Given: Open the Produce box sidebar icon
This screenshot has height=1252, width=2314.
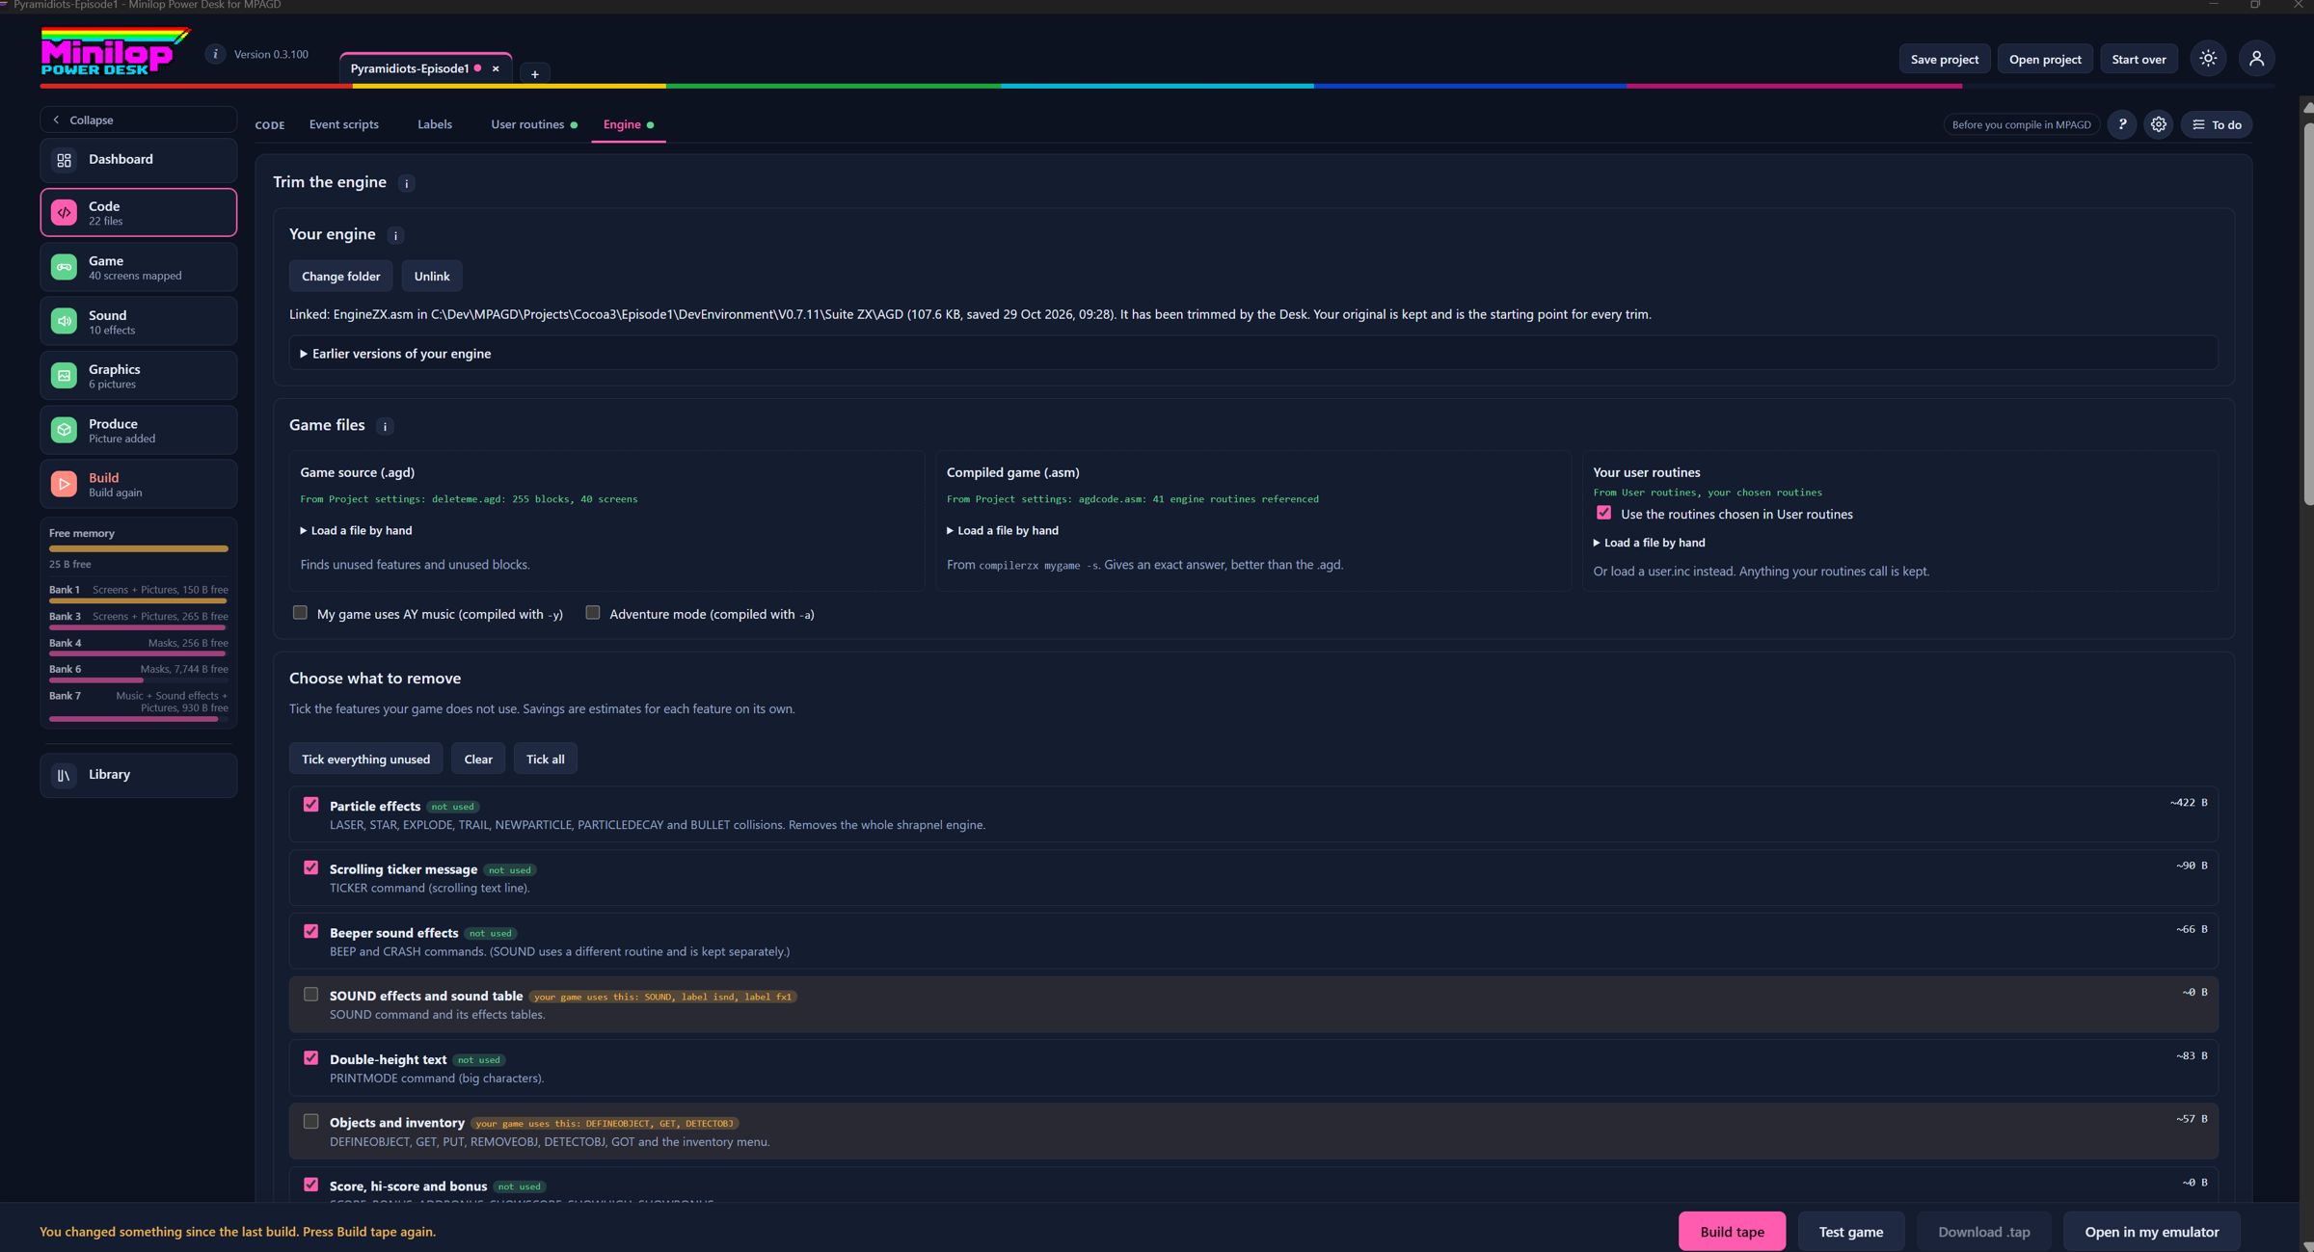Looking at the screenshot, I should [x=64, y=430].
